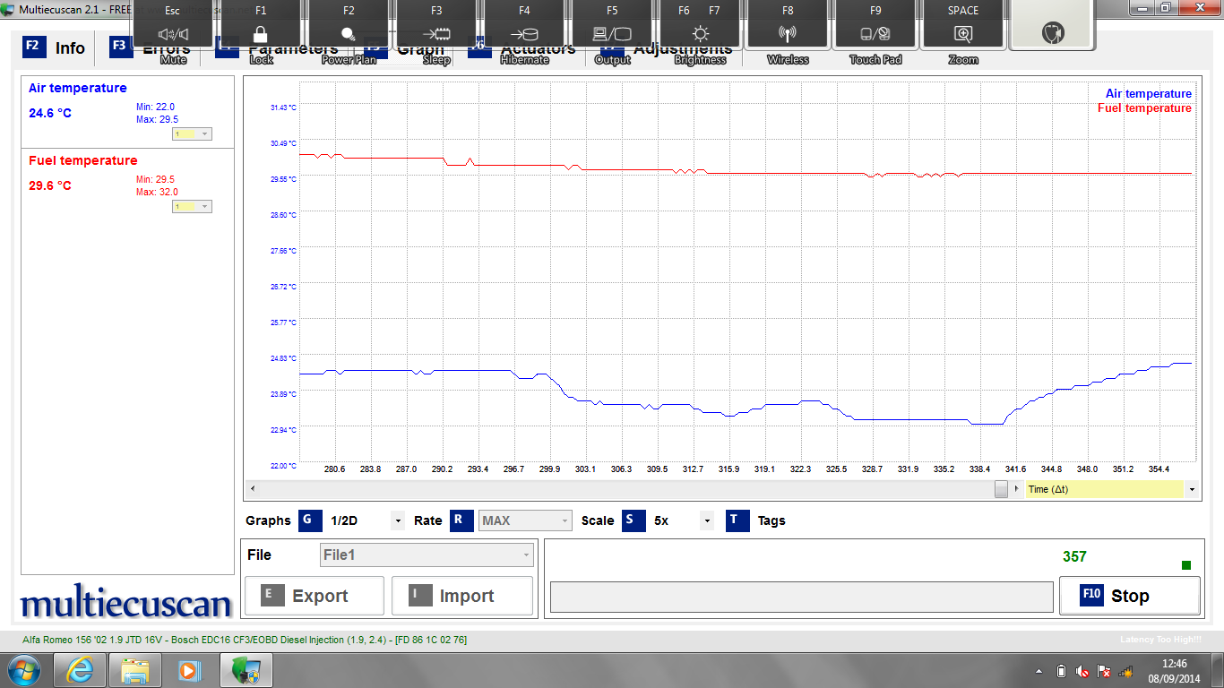Click the Tags label
Viewport: 1224px width, 688px height.
[771, 520]
